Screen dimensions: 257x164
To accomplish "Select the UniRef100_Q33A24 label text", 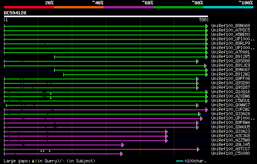I will pyautogui.click(x=230, y=114).
